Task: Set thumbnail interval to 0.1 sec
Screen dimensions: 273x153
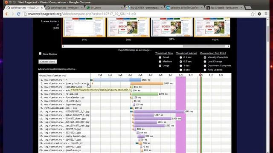Action: pyautogui.click(x=181, y=57)
